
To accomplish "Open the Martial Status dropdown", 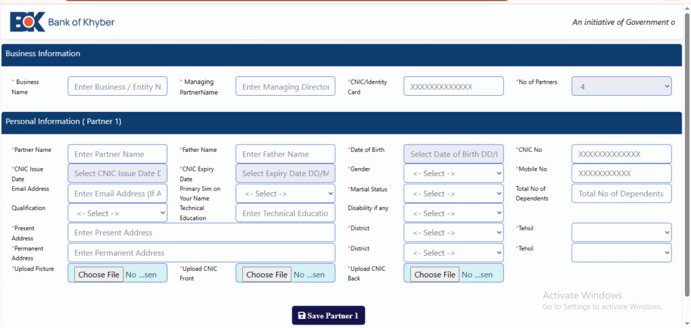I will [x=453, y=193].
